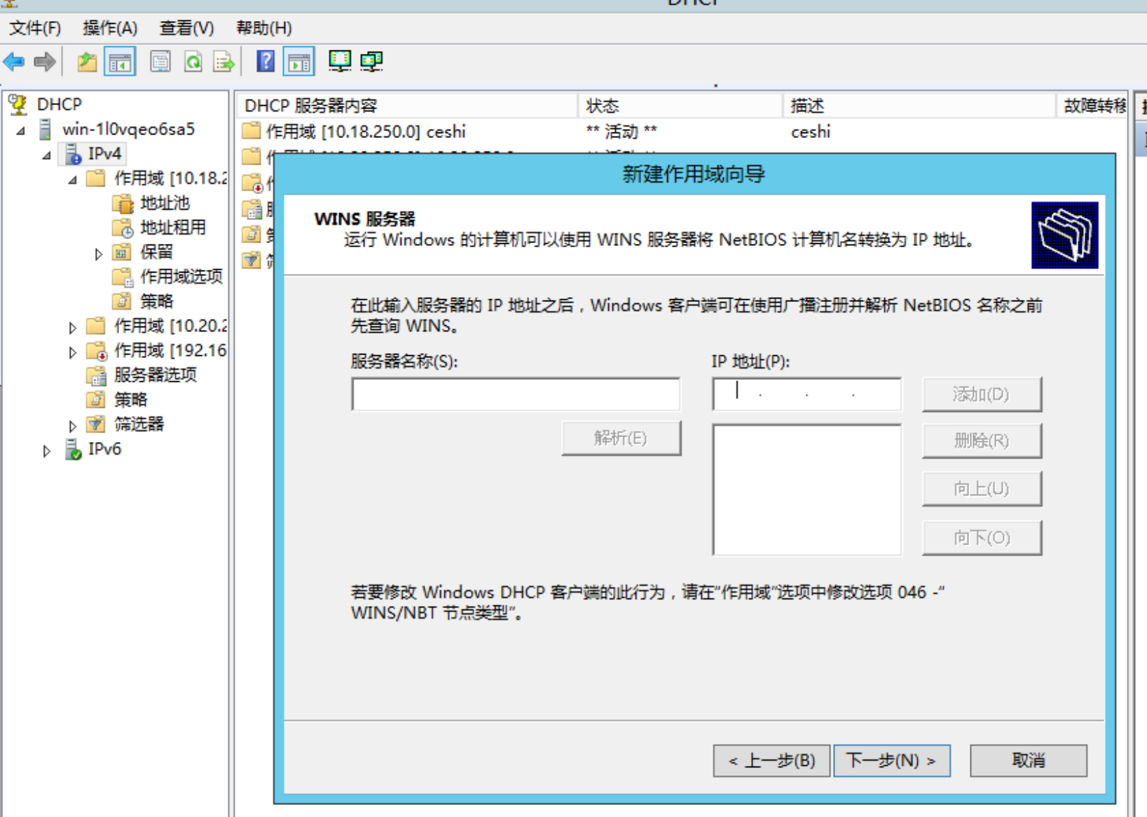
Task: Open the 查看(V) menu
Action: coord(186,28)
